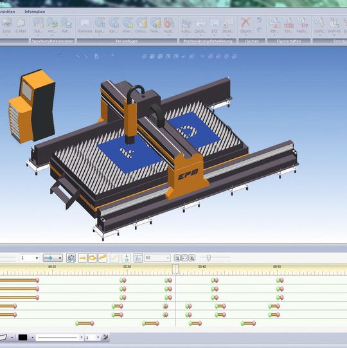Screen dimensions: 347x348
Task: Click the first icon in Speichern/Referenzieren
Action: click(x=38, y=23)
